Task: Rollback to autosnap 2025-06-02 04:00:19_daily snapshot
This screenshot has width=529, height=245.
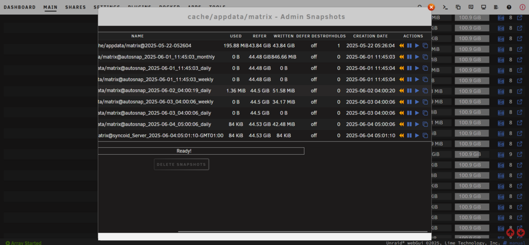Action: (402, 90)
